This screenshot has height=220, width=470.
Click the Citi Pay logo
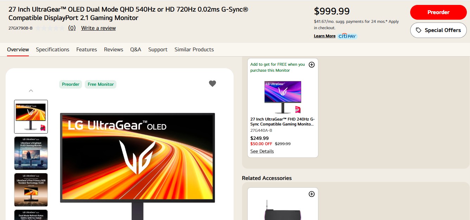click(x=348, y=36)
